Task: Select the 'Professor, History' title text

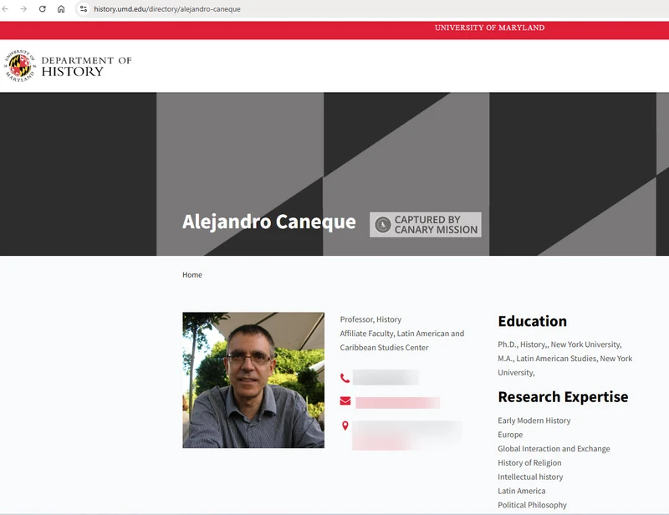Action: [x=370, y=319]
